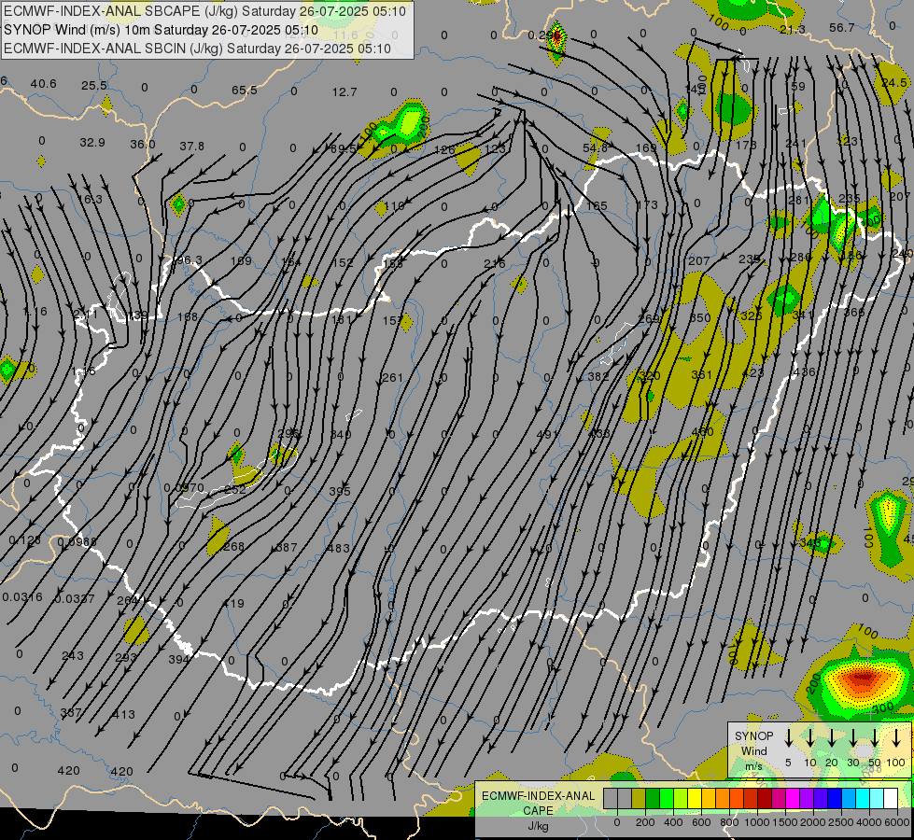
Task: Select the SBCAPE title line in header
Action: (x=204, y=11)
